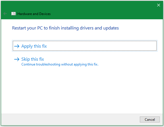Image resolution: width=164 pixels, height=127 pixels.
Task: Close the troubleshooter with the X icon
Action: pos(158,5)
